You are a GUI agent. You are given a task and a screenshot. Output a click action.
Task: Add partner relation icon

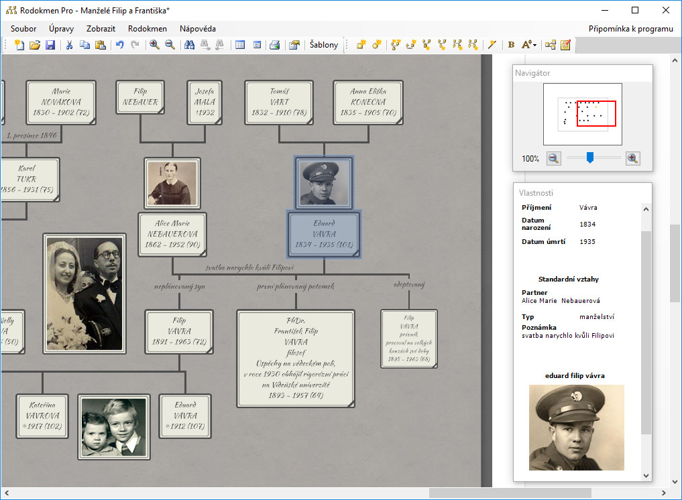[411, 45]
